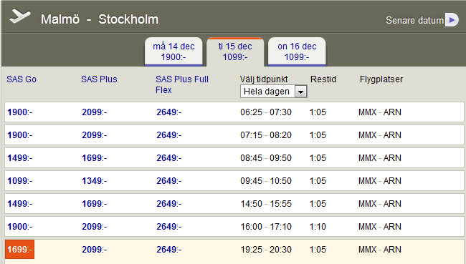Click the SAS Plus column header

[99, 79]
